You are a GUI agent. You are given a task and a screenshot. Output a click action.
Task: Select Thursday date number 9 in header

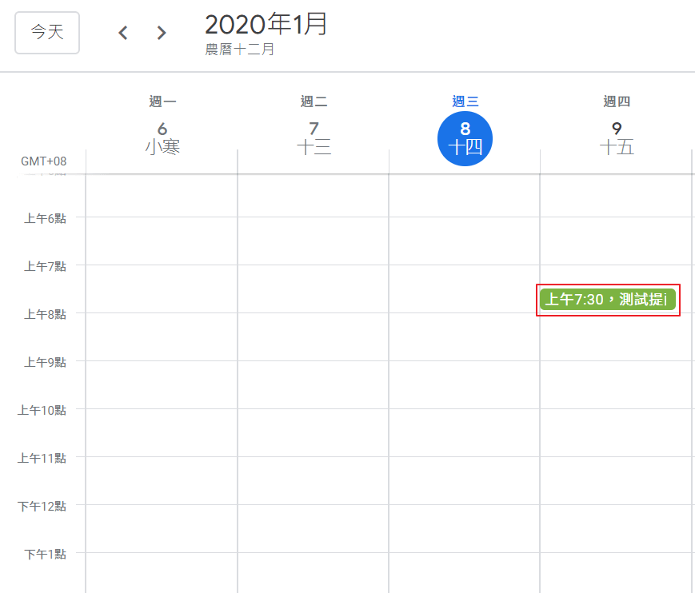click(617, 129)
